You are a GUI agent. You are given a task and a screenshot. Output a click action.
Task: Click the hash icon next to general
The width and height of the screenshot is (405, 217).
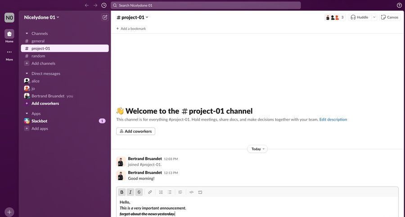pos(27,41)
